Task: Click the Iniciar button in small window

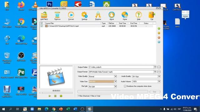Action: tap(185, 16)
